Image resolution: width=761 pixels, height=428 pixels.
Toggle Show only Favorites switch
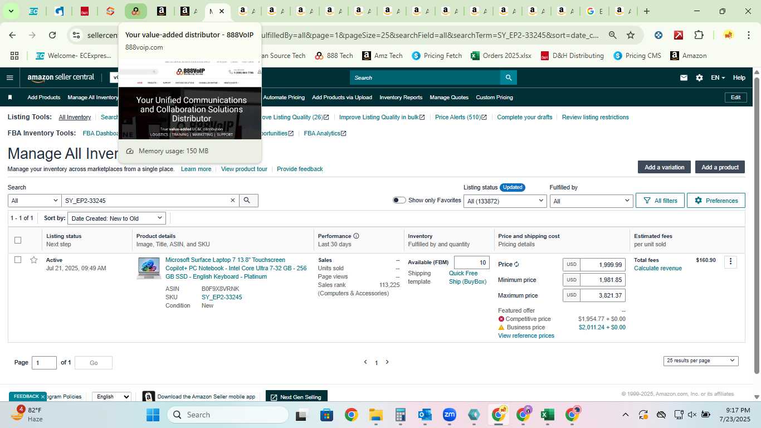pyautogui.click(x=399, y=200)
